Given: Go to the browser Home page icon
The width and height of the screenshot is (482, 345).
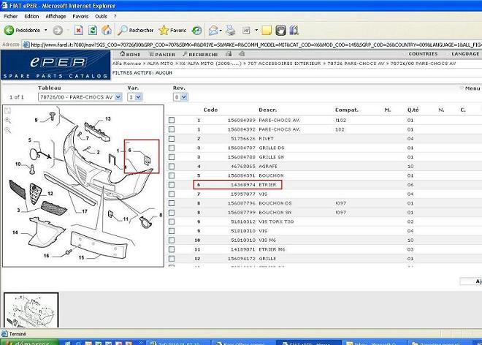Looking at the screenshot, I should pos(106,30).
